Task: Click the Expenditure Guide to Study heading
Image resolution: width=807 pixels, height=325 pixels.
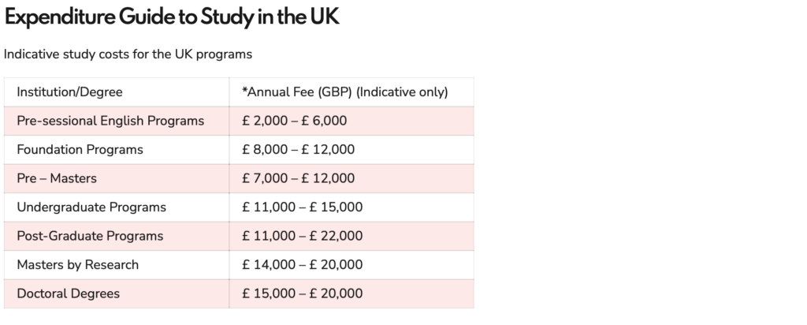Action: point(171,19)
